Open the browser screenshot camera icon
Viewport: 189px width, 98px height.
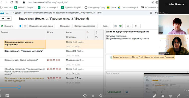click(156, 2)
